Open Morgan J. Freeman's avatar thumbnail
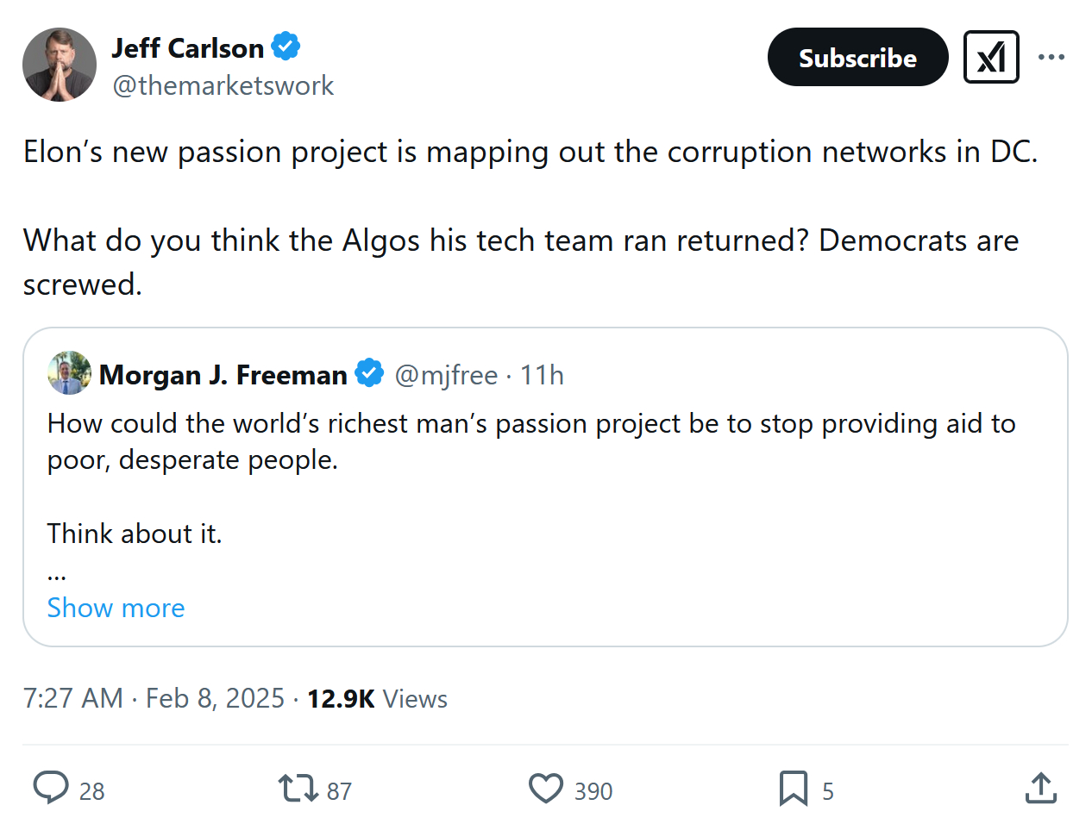The height and width of the screenshot is (824, 1092). tap(70, 373)
